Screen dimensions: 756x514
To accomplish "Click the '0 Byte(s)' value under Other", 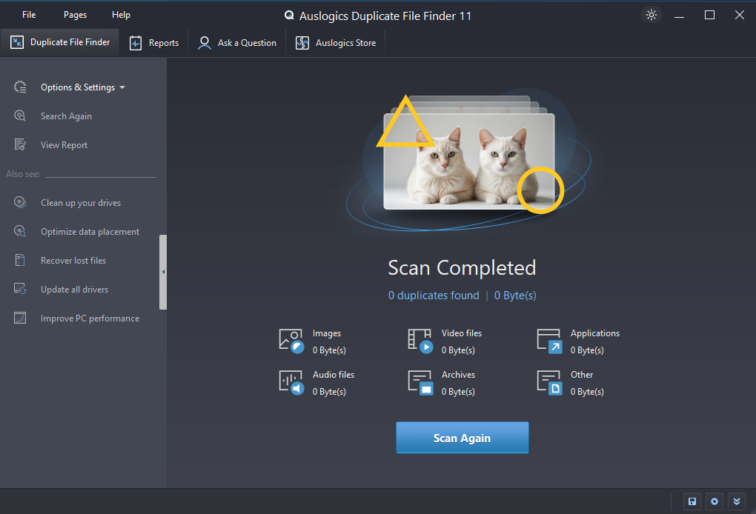I will point(587,392).
